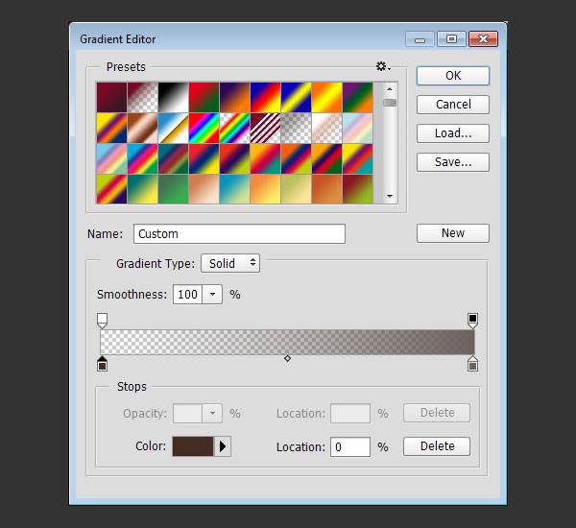This screenshot has width=576, height=528.
Task: Open the color swatch arrow menu
Action: pyautogui.click(x=223, y=446)
